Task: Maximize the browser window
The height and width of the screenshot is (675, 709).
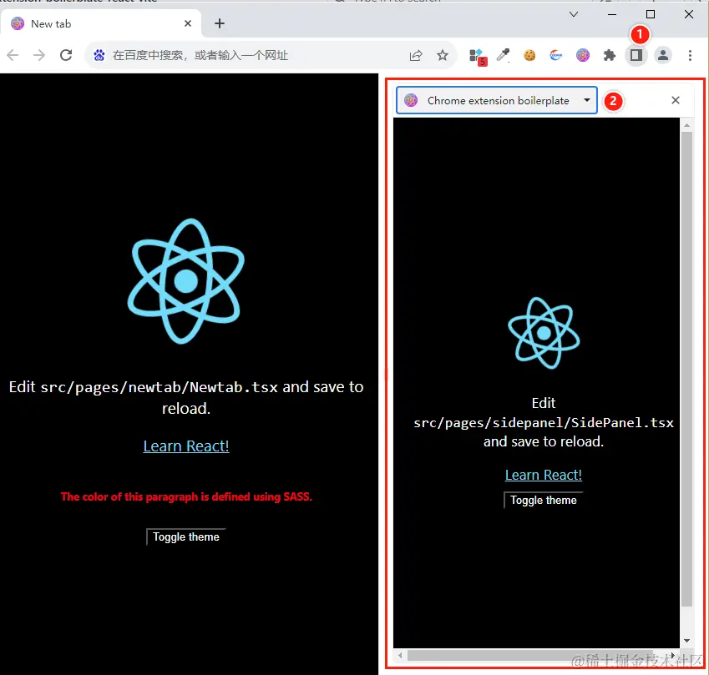Action: point(651,14)
